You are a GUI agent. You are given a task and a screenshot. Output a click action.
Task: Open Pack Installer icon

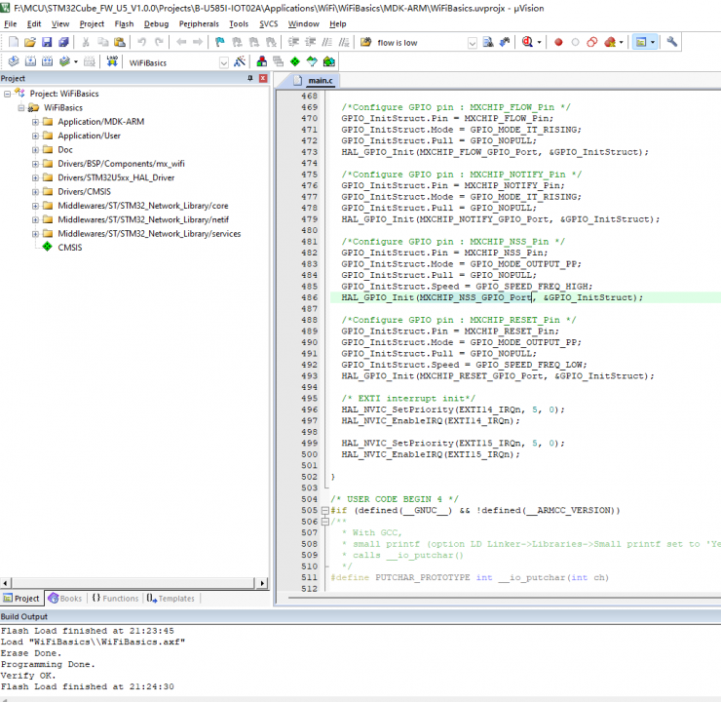pos(328,61)
